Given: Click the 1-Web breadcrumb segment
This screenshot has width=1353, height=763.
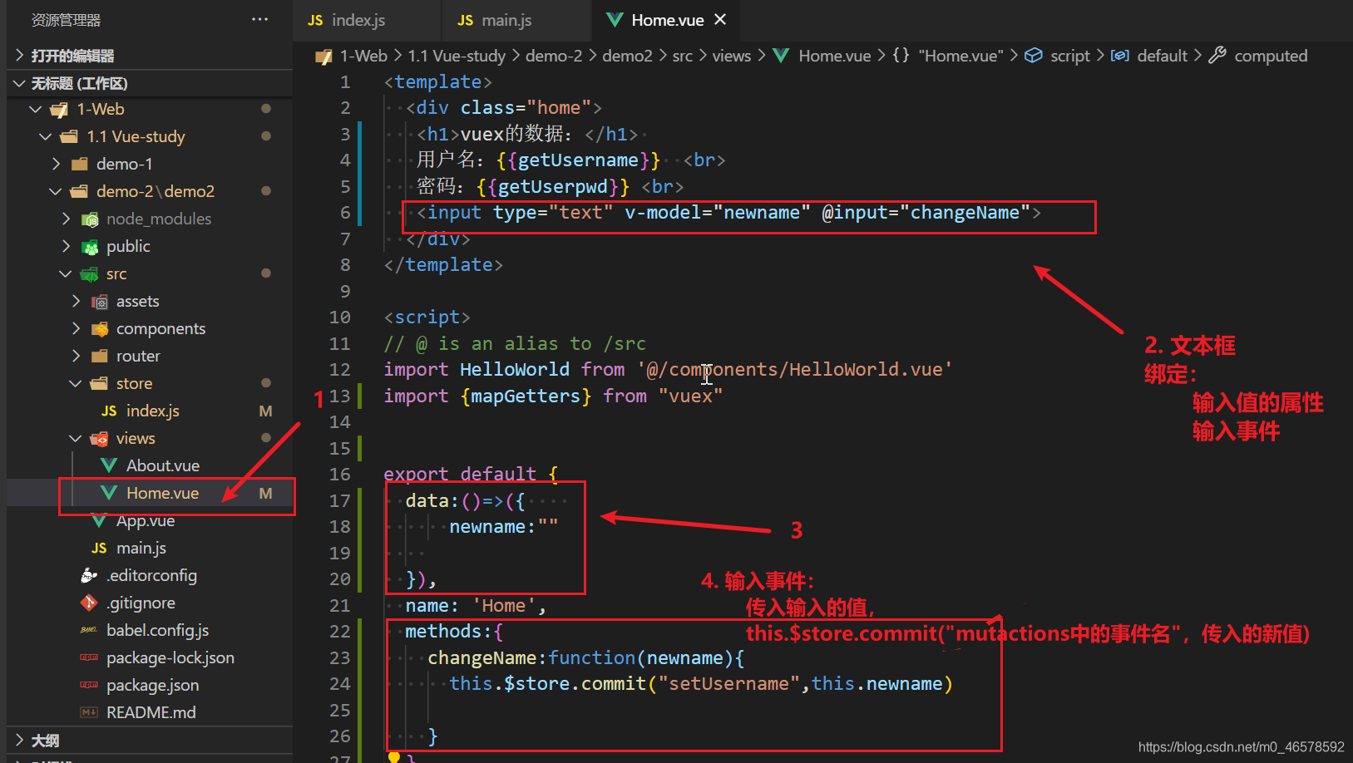Looking at the screenshot, I should pyautogui.click(x=363, y=56).
